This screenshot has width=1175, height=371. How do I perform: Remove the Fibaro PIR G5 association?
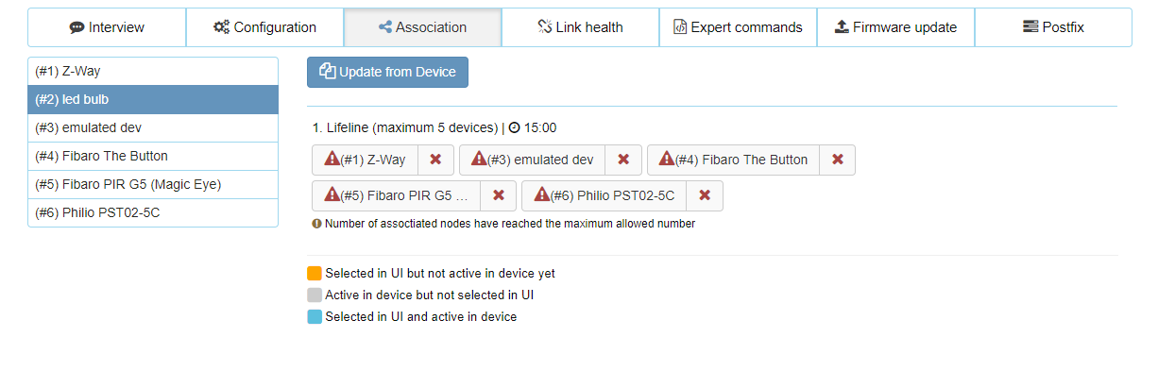(499, 195)
